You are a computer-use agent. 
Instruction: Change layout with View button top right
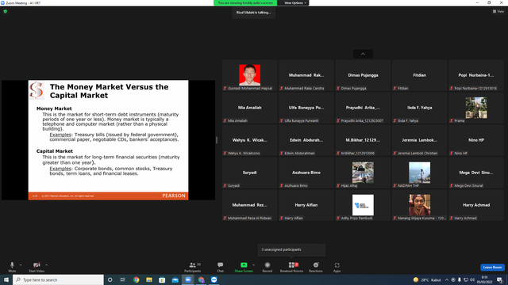click(498, 11)
